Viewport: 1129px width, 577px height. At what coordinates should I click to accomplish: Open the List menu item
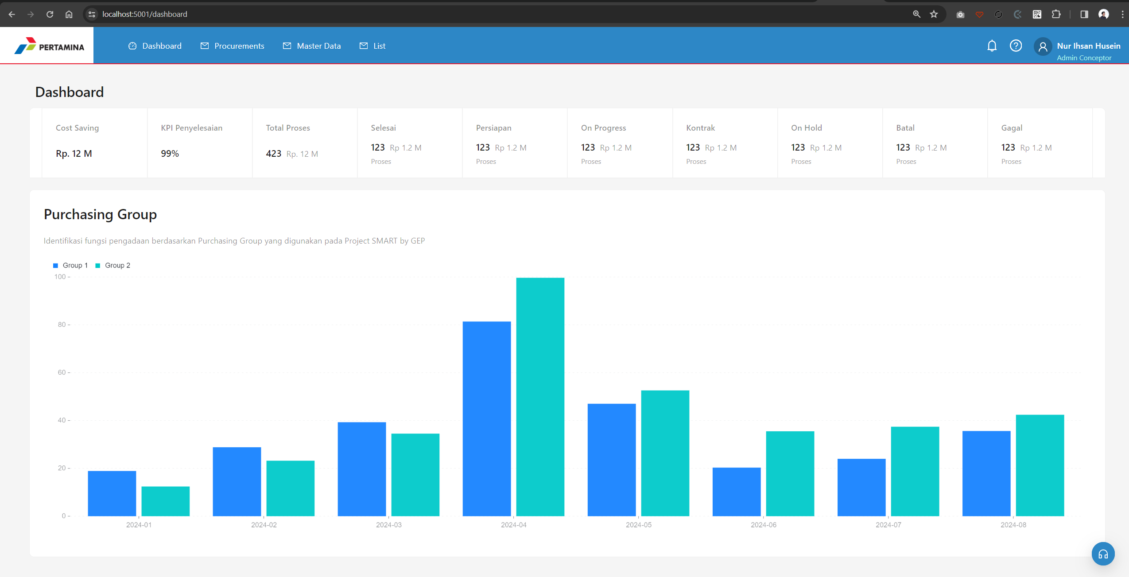[372, 46]
